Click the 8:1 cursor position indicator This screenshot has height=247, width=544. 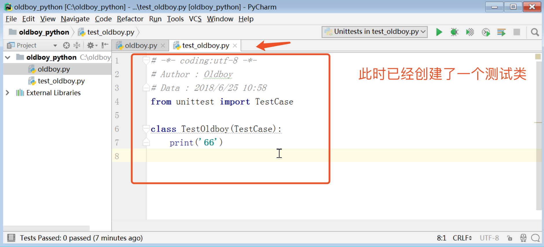pos(442,238)
